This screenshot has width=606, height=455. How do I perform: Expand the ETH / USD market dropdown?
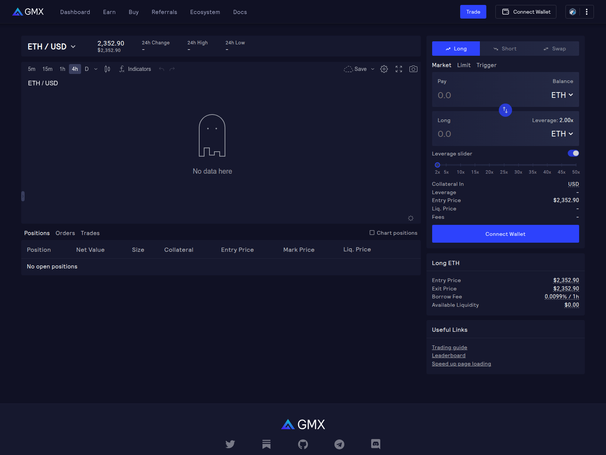point(52,47)
